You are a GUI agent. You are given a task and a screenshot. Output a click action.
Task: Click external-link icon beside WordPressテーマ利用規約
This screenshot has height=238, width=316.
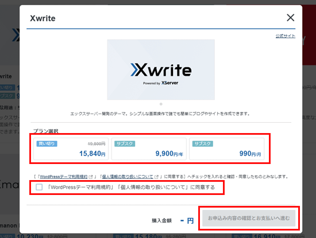pyautogui.click(x=91, y=177)
